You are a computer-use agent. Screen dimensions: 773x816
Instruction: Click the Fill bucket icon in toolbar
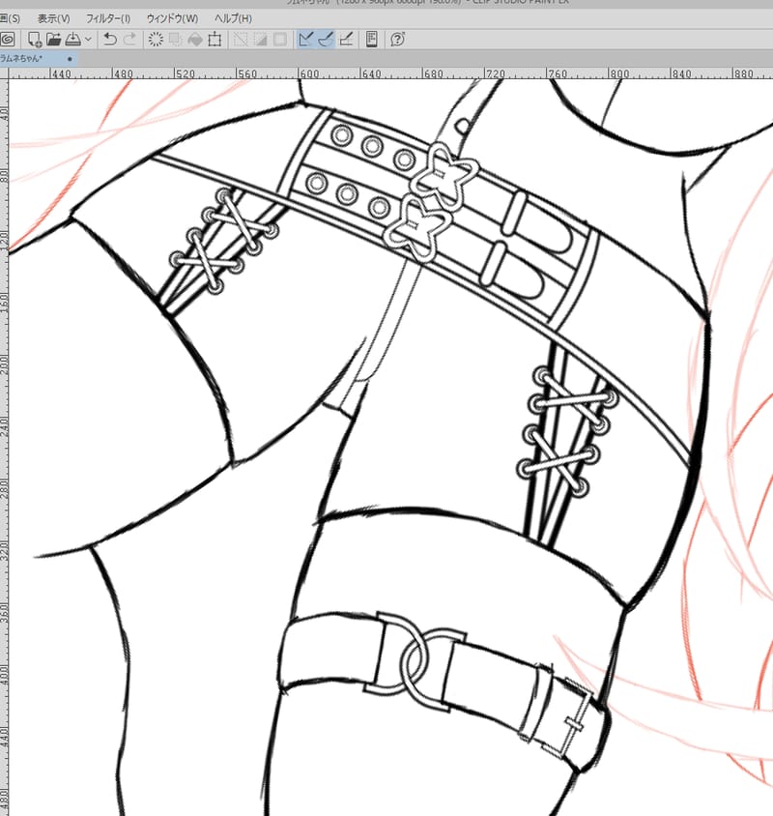coord(194,39)
